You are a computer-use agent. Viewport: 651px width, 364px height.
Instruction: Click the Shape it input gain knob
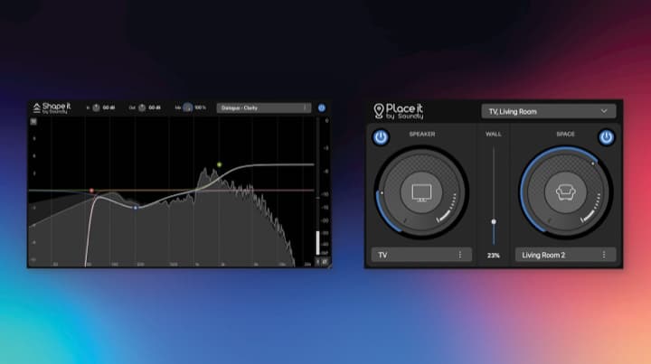tap(97, 107)
